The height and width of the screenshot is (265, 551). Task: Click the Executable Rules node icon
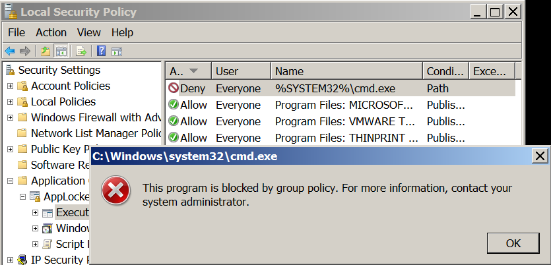pyautogui.click(x=48, y=213)
